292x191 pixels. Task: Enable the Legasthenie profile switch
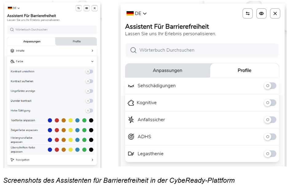270,154
